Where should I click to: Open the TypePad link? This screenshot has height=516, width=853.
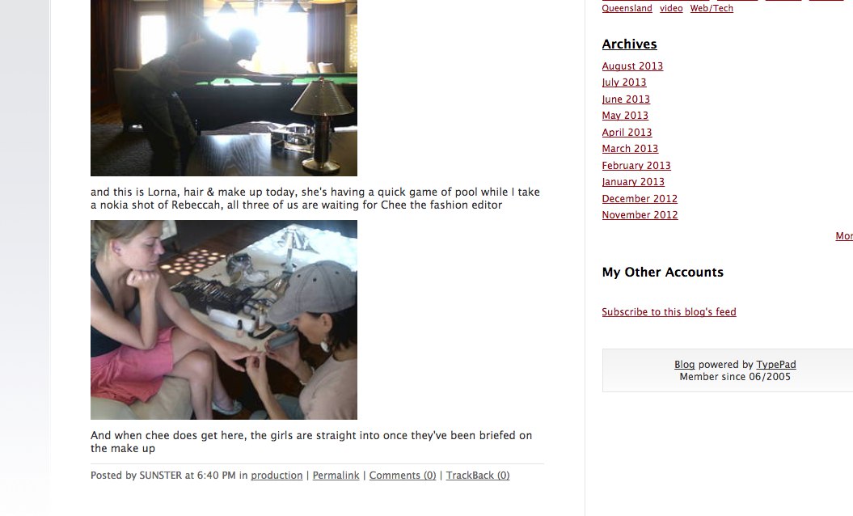(x=775, y=365)
